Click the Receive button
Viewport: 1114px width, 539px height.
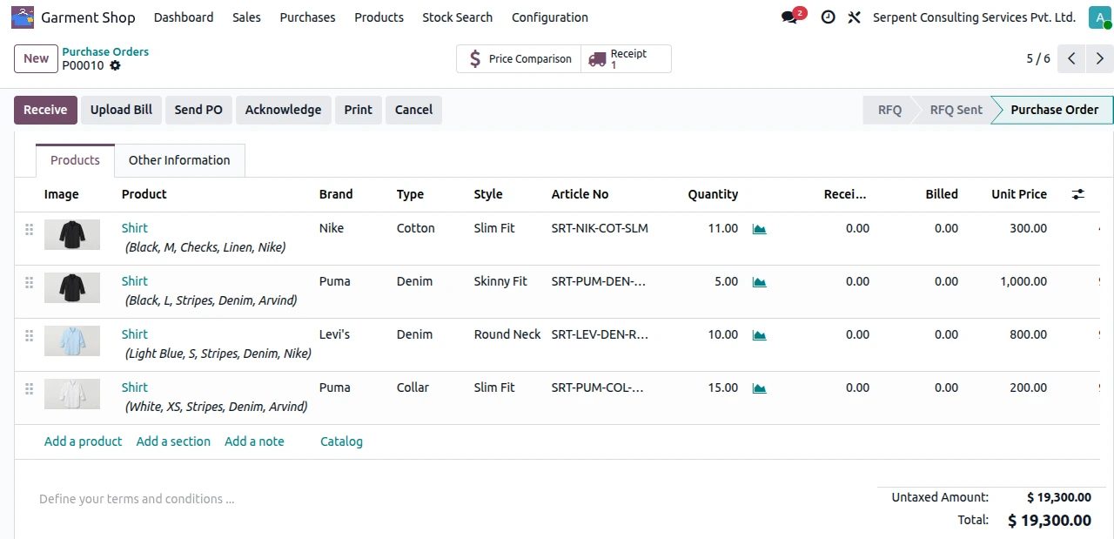pyautogui.click(x=45, y=110)
